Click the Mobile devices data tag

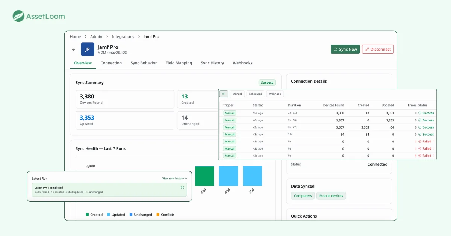tap(331, 196)
